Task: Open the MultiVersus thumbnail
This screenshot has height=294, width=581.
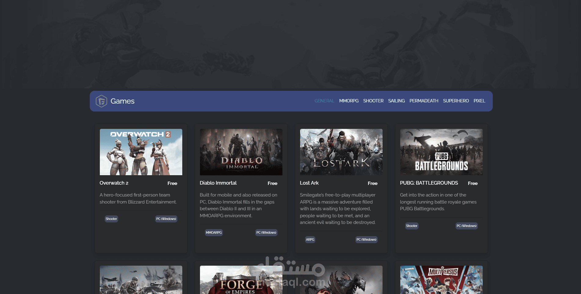Action: (x=441, y=280)
